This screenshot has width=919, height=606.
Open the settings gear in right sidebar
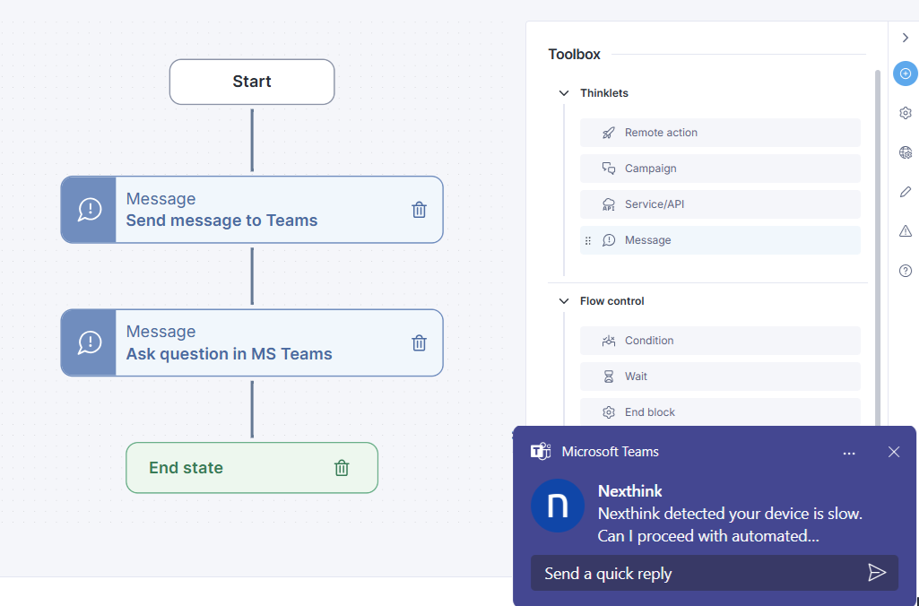906,113
